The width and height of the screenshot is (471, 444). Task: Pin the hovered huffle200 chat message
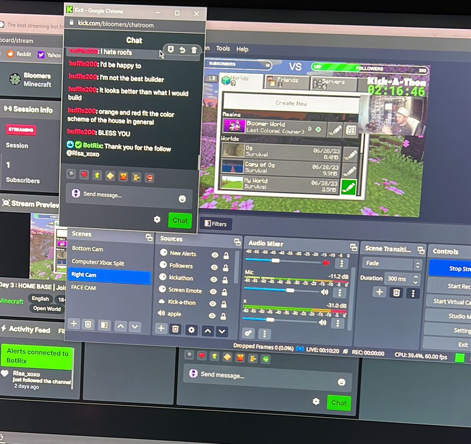(171, 49)
